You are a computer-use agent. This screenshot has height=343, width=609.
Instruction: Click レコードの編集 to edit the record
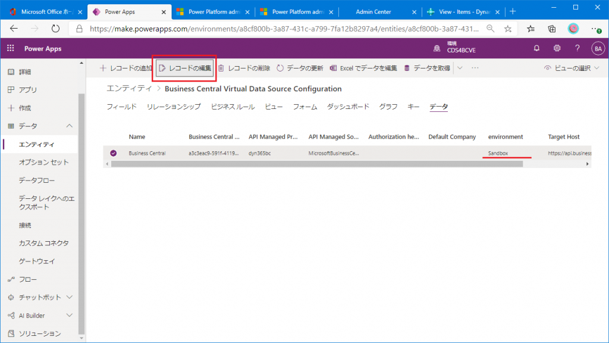click(185, 68)
